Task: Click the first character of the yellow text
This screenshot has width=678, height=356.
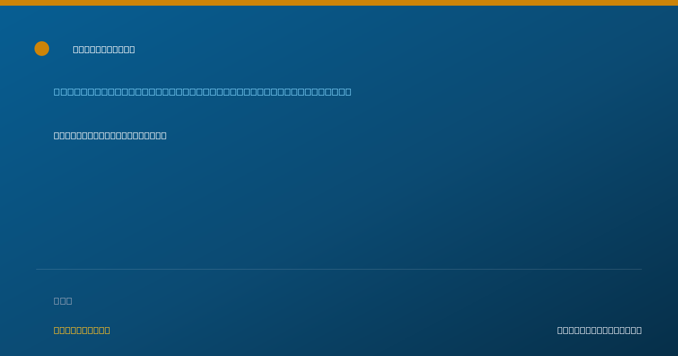Action: pyautogui.click(x=56, y=330)
